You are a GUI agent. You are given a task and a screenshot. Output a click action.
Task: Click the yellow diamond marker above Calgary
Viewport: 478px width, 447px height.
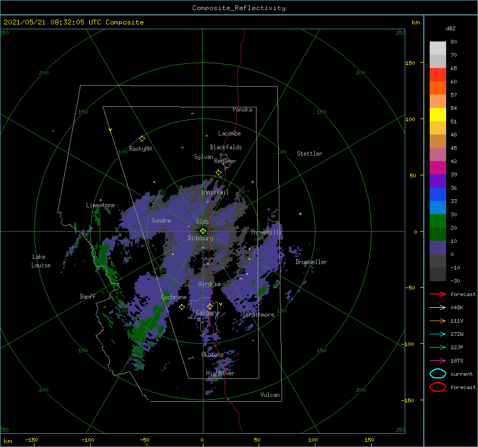pyautogui.click(x=210, y=306)
